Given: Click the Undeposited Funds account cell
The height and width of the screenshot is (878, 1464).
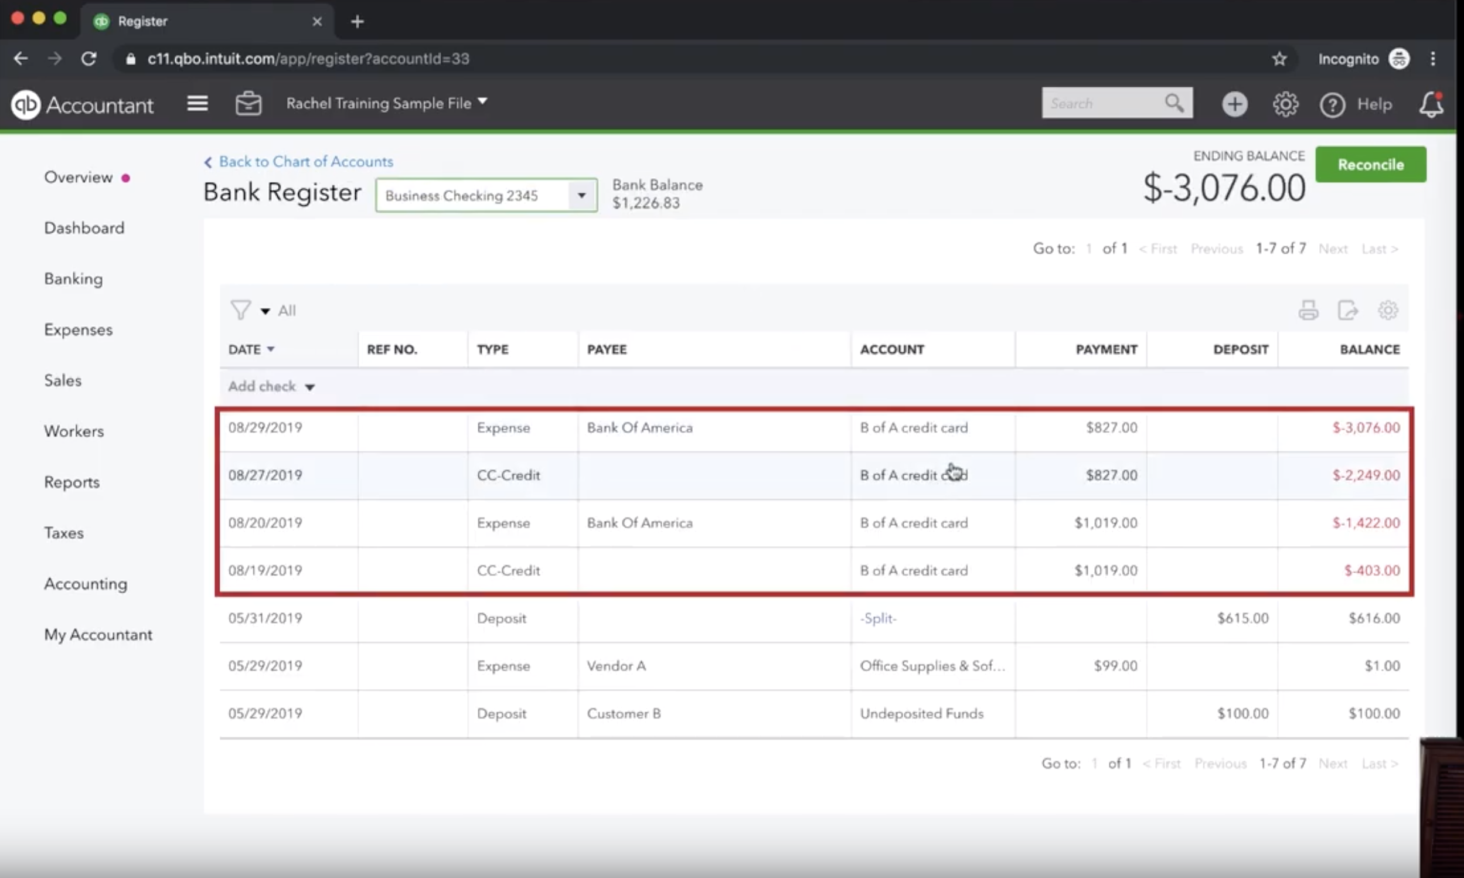Looking at the screenshot, I should (921, 713).
